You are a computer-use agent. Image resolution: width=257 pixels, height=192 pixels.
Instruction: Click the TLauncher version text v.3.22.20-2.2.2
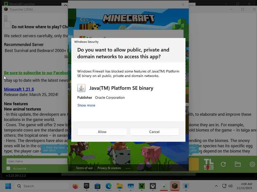click(16, 175)
